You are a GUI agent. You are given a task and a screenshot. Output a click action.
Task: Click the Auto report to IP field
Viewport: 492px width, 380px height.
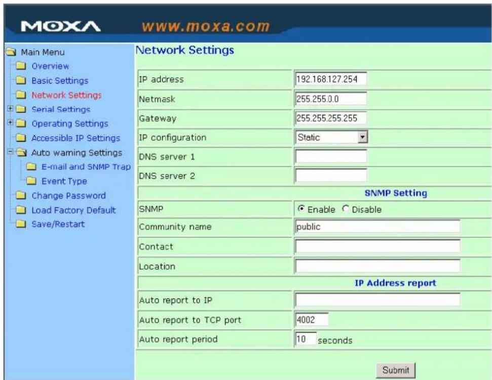pyautogui.click(x=377, y=300)
